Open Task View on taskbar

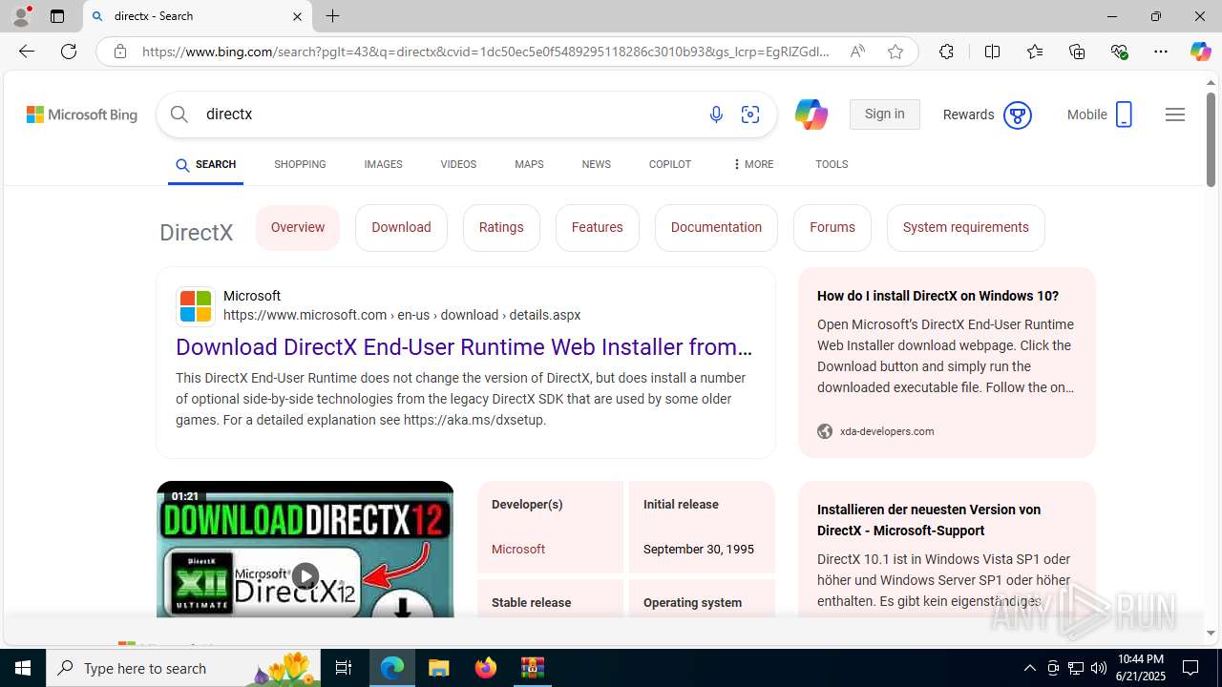click(344, 668)
